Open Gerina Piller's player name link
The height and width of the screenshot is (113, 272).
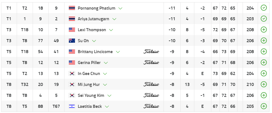[89, 63]
